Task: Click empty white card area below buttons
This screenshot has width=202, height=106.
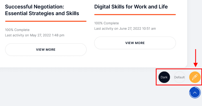Action: (93, 61)
